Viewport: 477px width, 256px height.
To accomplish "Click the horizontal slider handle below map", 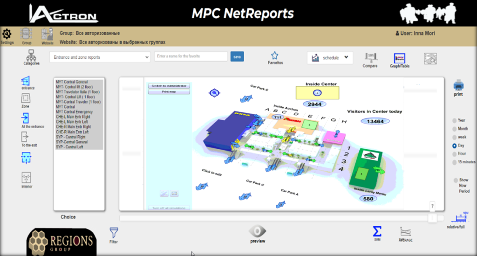I will click(x=432, y=218).
